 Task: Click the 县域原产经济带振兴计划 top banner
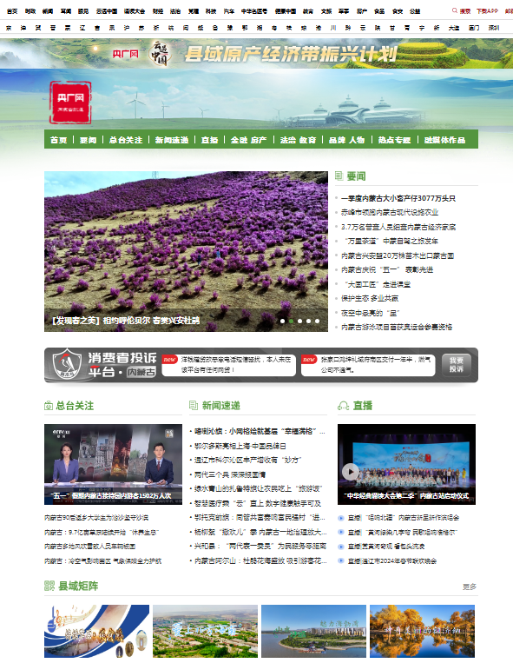tap(256, 54)
